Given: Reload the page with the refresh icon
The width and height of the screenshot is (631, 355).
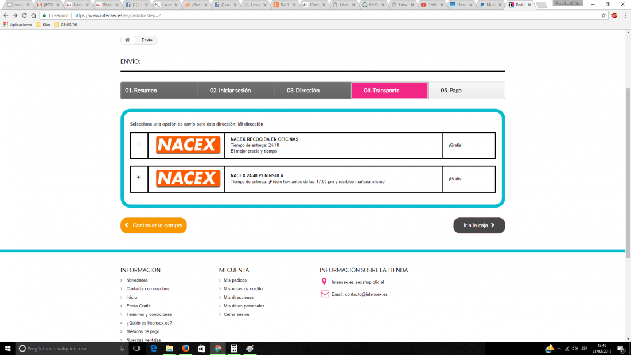Looking at the screenshot, I should (x=24, y=15).
